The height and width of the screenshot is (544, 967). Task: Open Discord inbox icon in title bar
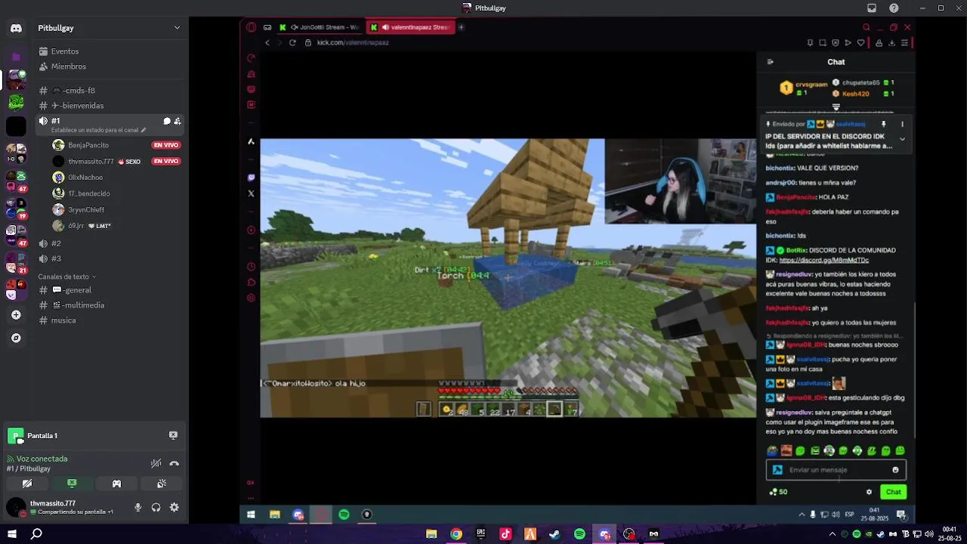pyautogui.click(x=872, y=8)
